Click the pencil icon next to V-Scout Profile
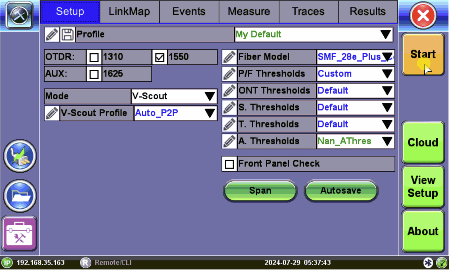451x272 pixels. click(52, 114)
